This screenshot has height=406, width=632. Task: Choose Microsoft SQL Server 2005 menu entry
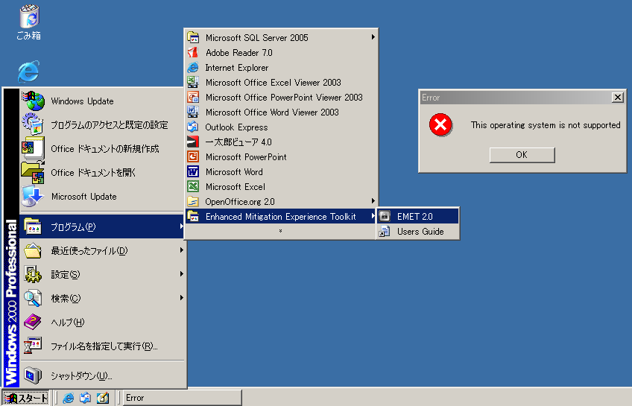point(281,37)
